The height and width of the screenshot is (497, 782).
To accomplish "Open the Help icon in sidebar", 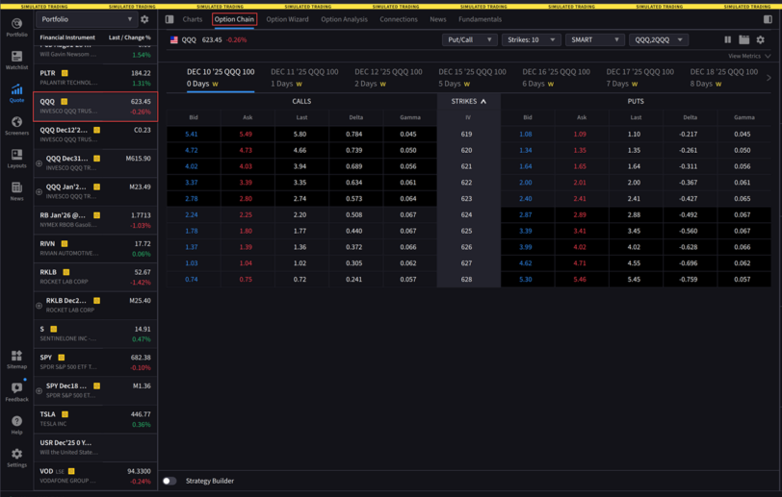I will (16, 424).
